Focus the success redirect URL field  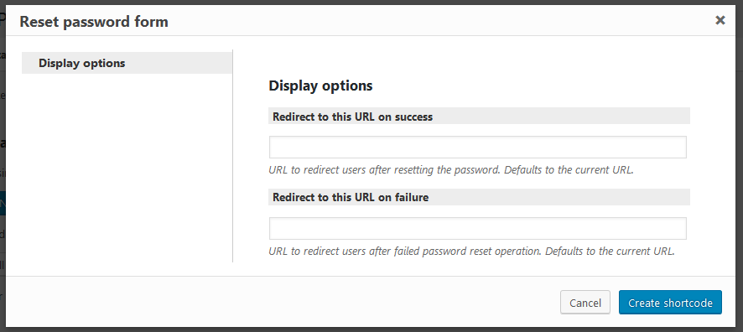[478, 147]
